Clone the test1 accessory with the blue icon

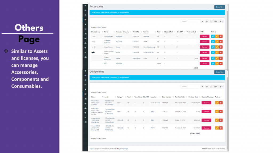(213, 63)
